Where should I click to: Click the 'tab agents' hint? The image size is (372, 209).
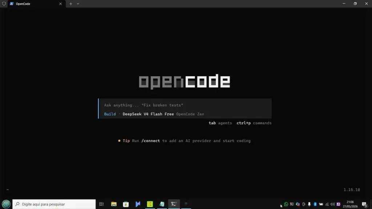220,123
